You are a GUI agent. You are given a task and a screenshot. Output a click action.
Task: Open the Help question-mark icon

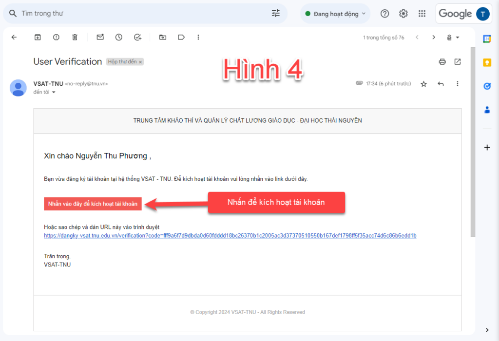385,14
